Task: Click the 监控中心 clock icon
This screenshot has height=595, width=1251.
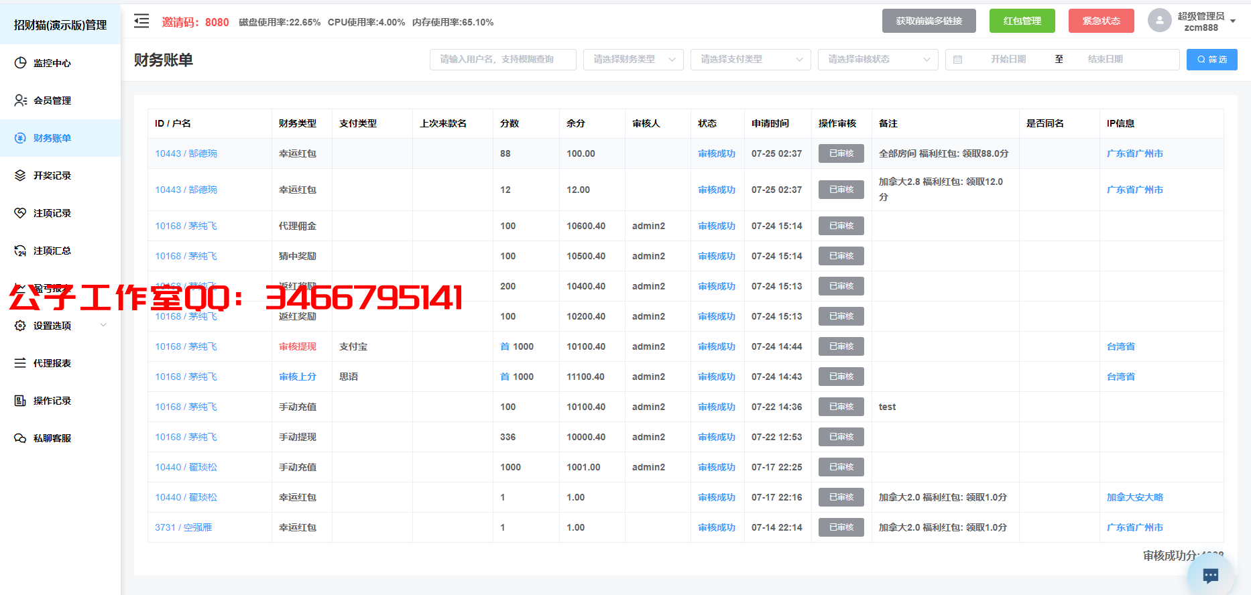Action: tap(20, 63)
